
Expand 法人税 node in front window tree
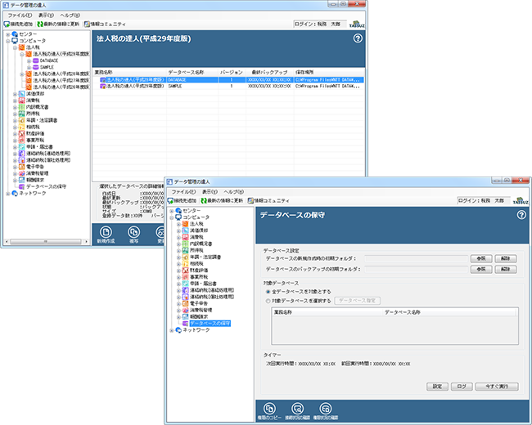pos(178,224)
